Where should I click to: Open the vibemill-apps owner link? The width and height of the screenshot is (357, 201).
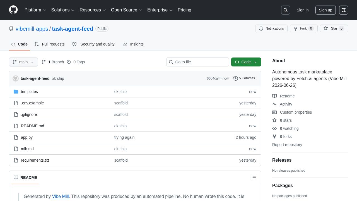pyautogui.click(x=32, y=29)
